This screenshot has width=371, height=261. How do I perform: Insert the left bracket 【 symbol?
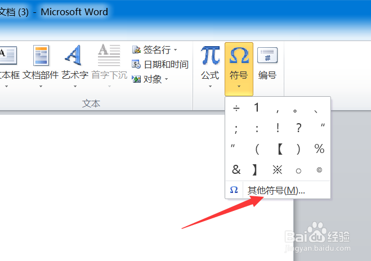tap(280, 149)
